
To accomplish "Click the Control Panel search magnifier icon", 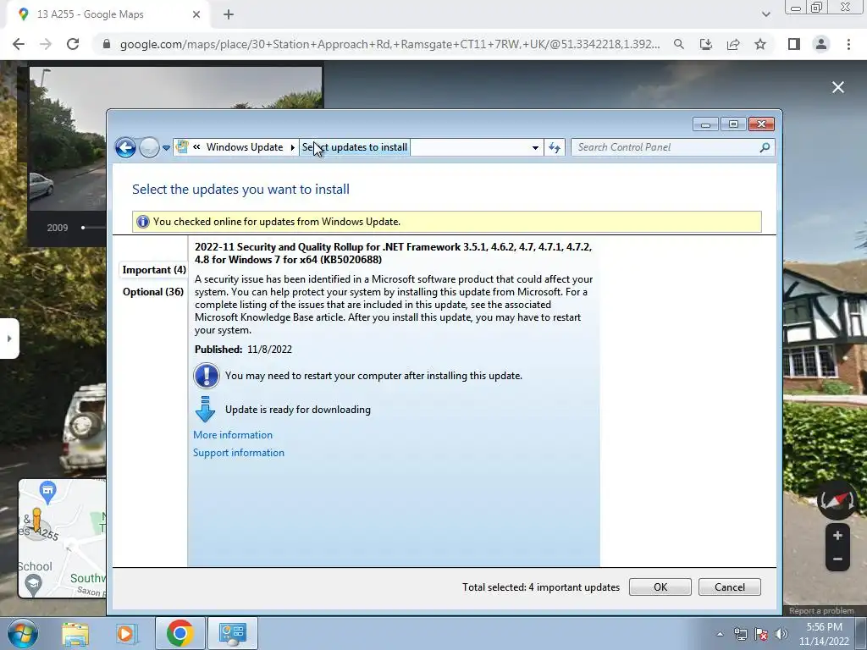I will pos(765,147).
